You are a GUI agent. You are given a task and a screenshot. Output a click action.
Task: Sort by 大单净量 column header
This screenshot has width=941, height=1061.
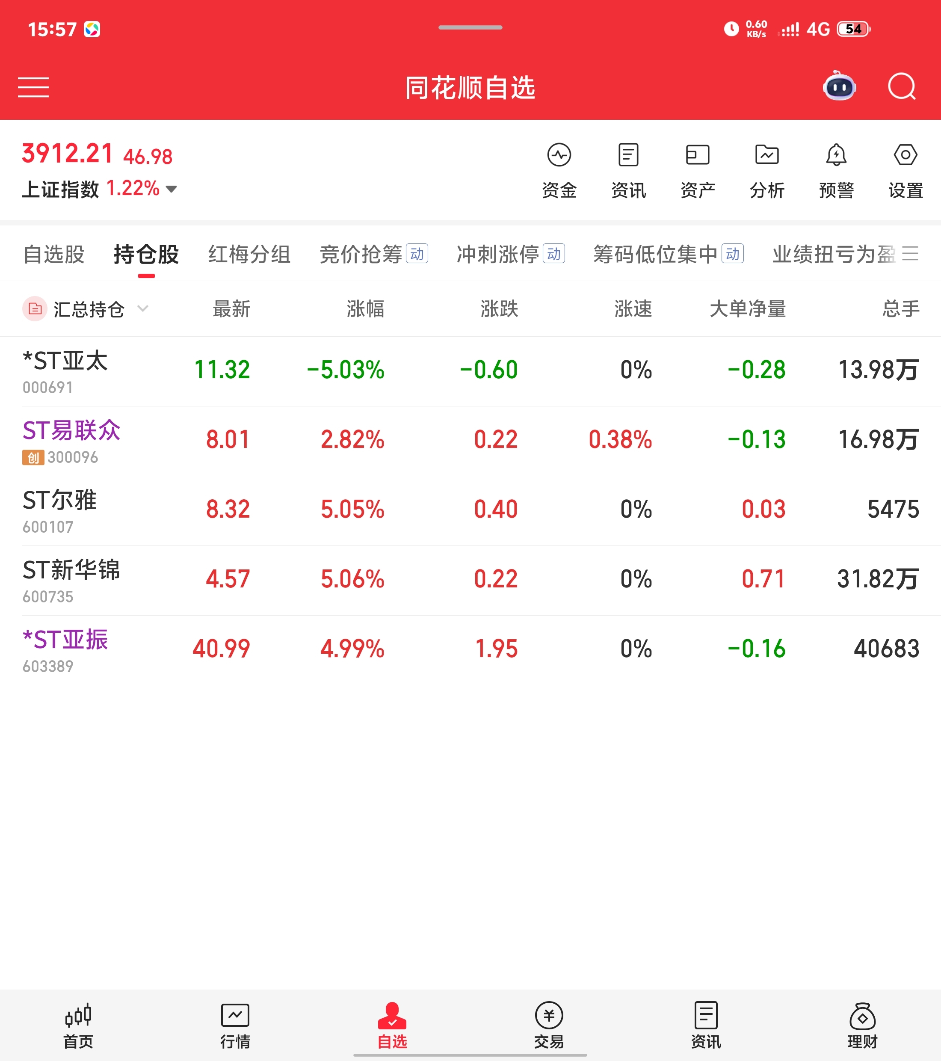pyautogui.click(x=747, y=309)
